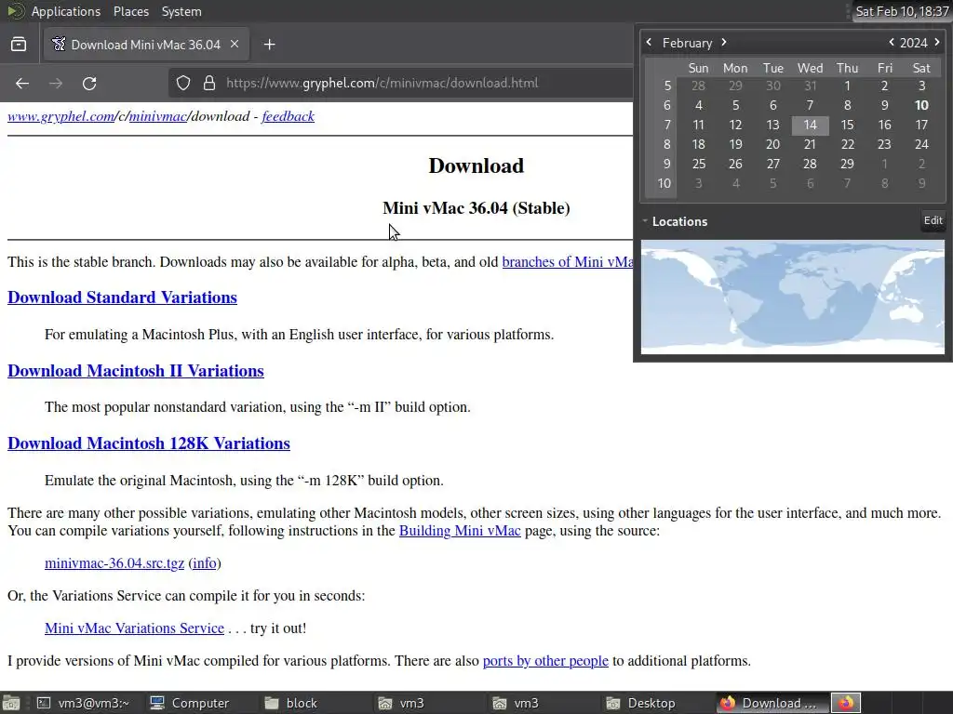Reload the current page

coord(89,83)
